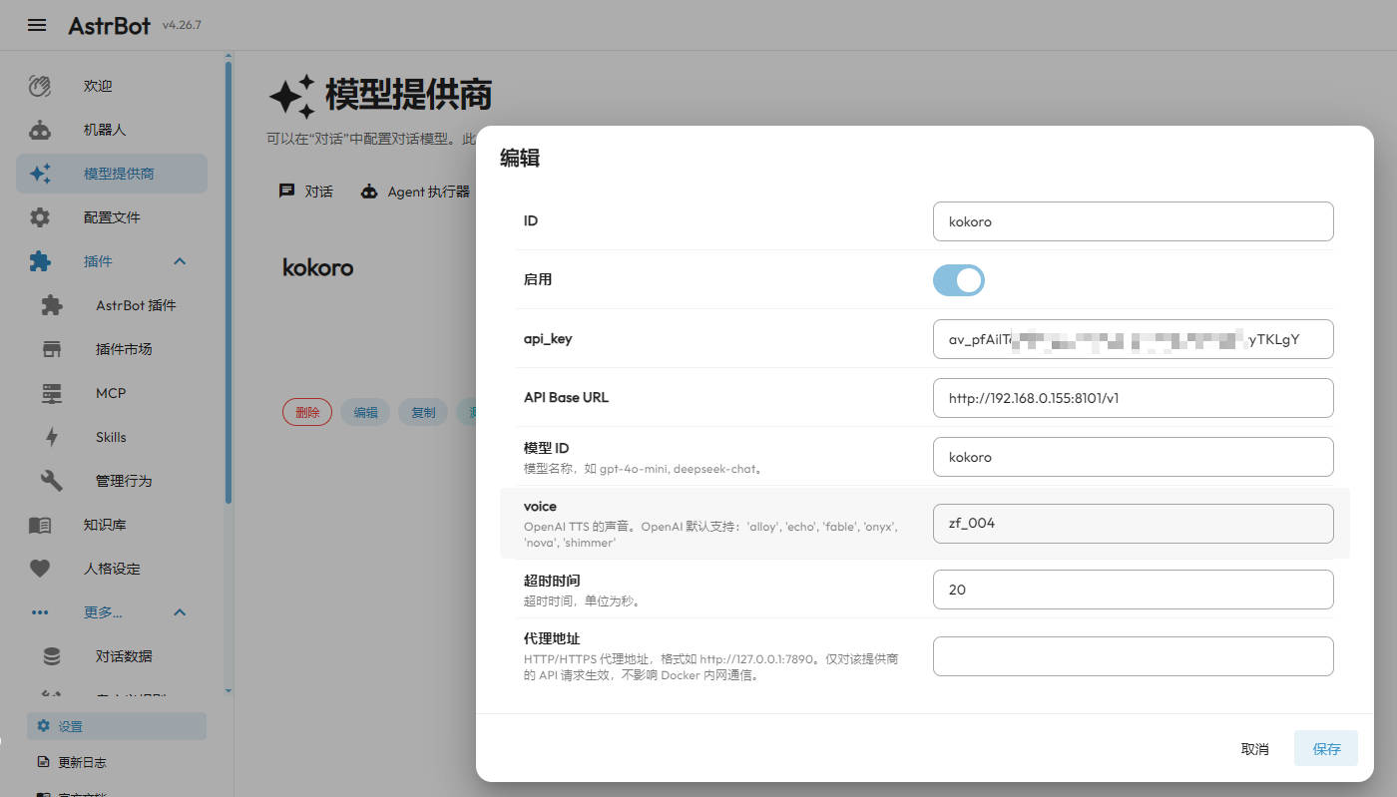Click the 取消 cancel button

click(1254, 749)
